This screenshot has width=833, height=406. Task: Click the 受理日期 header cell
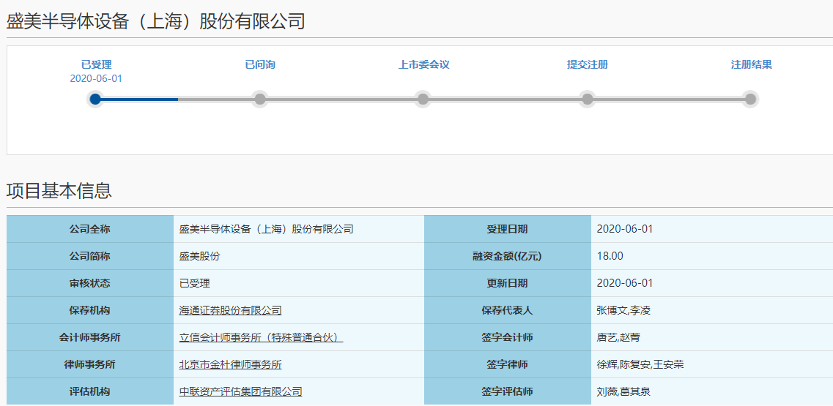point(507,229)
